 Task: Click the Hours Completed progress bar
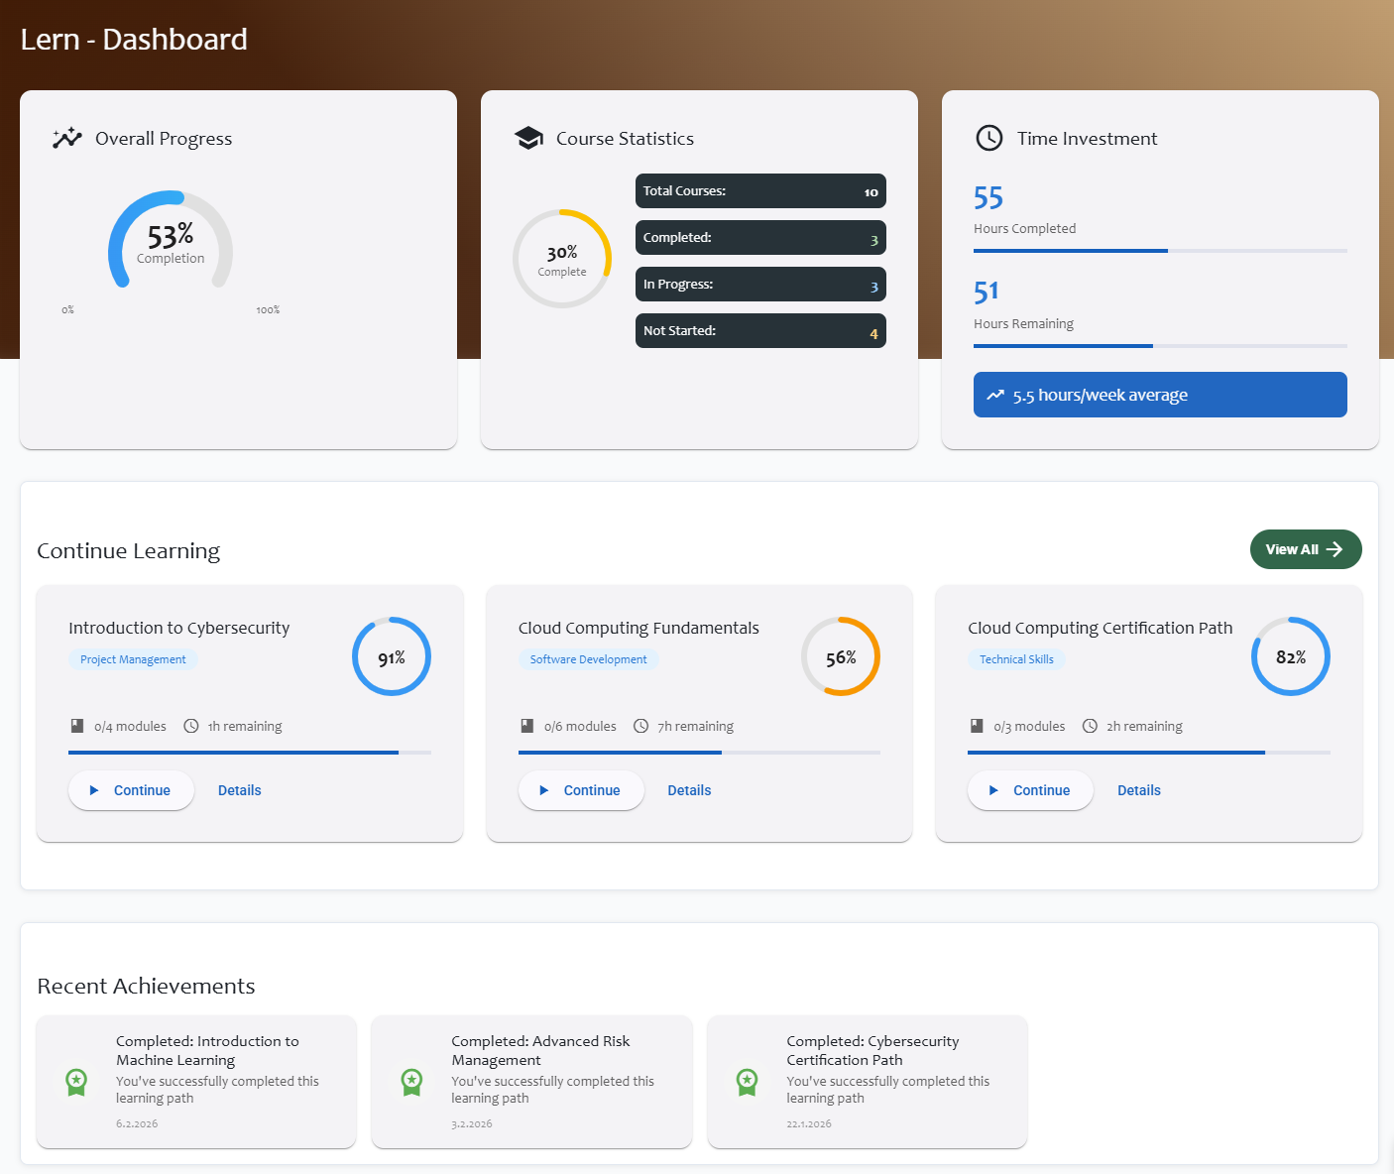point(1159,251)
